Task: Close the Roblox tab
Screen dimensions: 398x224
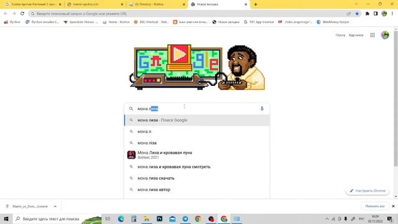Action: pos(184,4)
